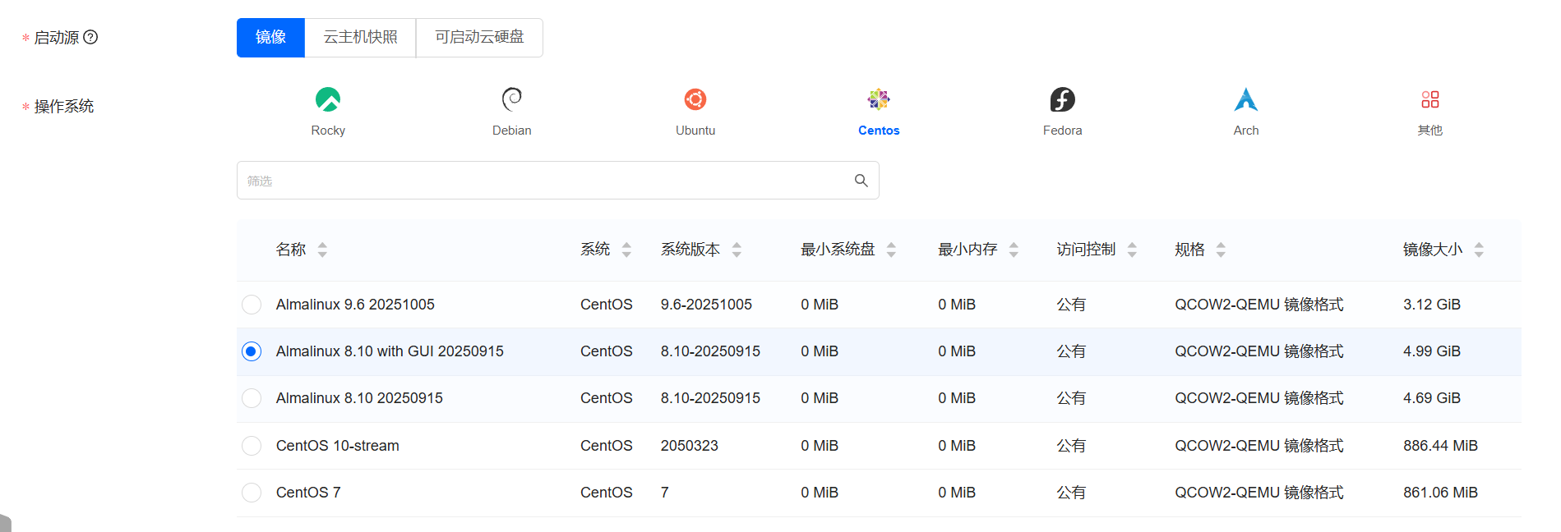Select the CentOS 7 radio button
The height and width of the screenshot is (532, 1561).
pyautogui.click(x=252, y=493)
